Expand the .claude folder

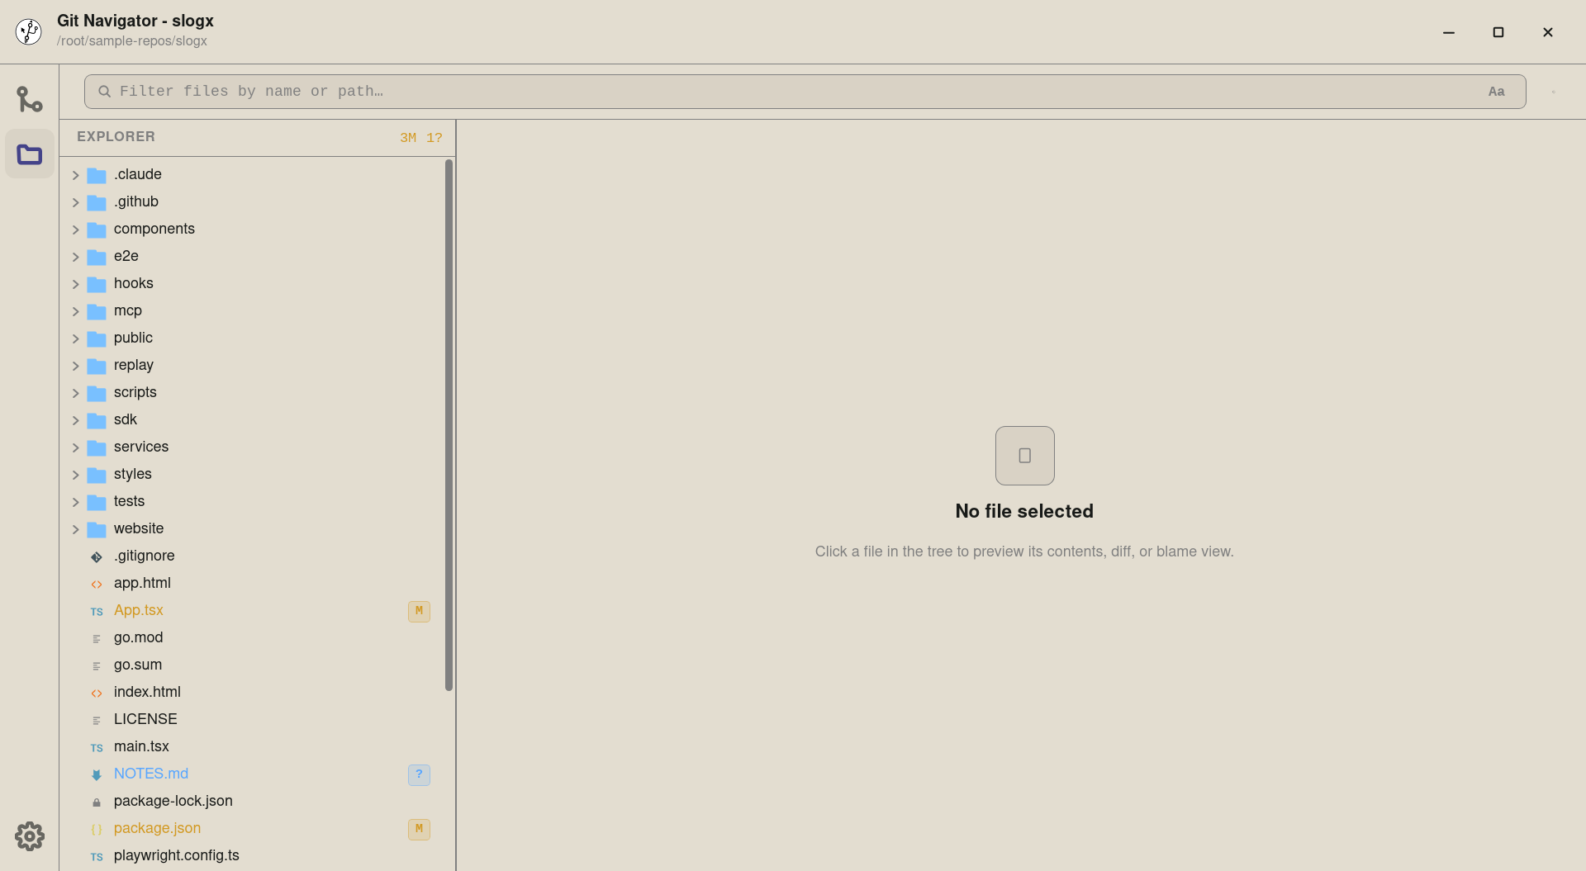[75, 175]
